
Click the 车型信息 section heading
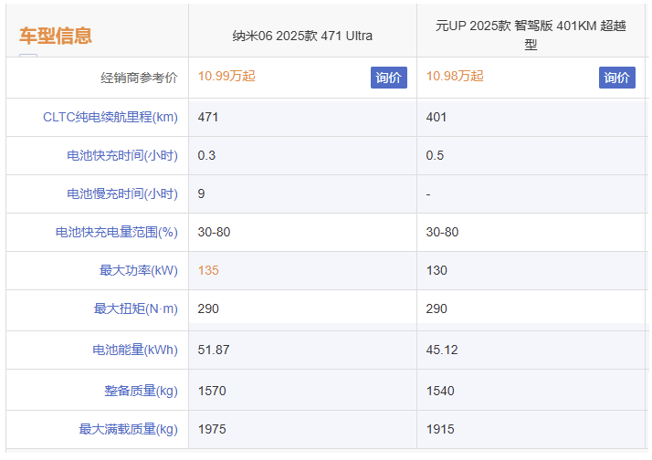click(56, 37)
